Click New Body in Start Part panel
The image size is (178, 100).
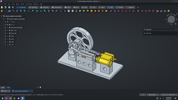pyautogui.click(x=148, y=33)
